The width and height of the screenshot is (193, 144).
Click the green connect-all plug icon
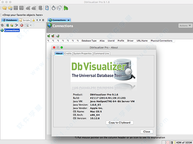49,36
